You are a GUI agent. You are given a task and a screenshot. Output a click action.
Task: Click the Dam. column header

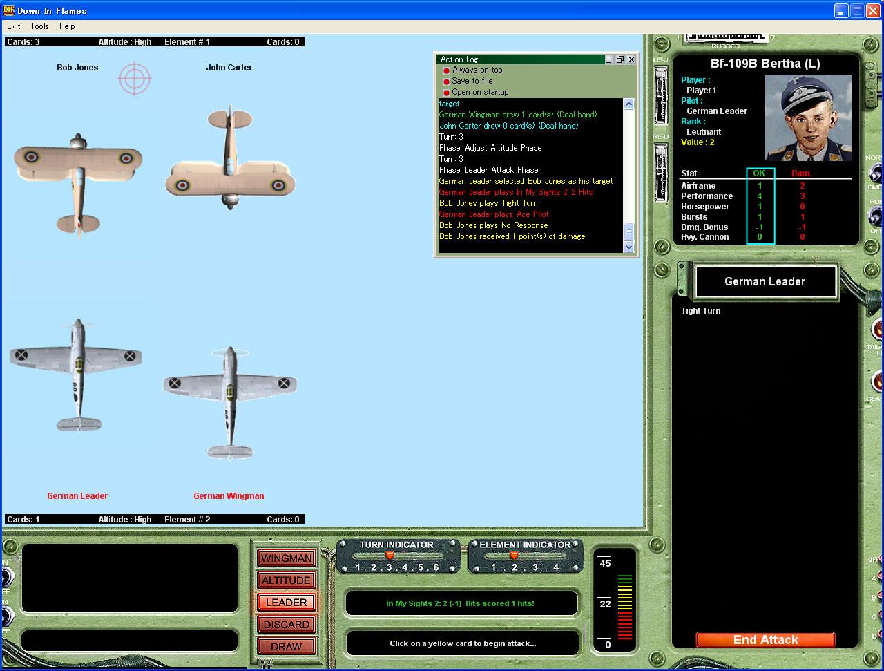click(802, 173)
